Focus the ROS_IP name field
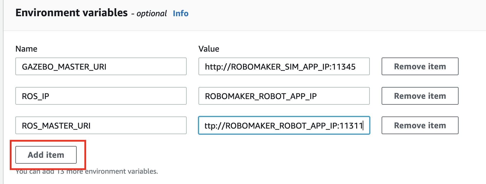The height and width of the screenshot is (184, 486). (x=101, y=96)
